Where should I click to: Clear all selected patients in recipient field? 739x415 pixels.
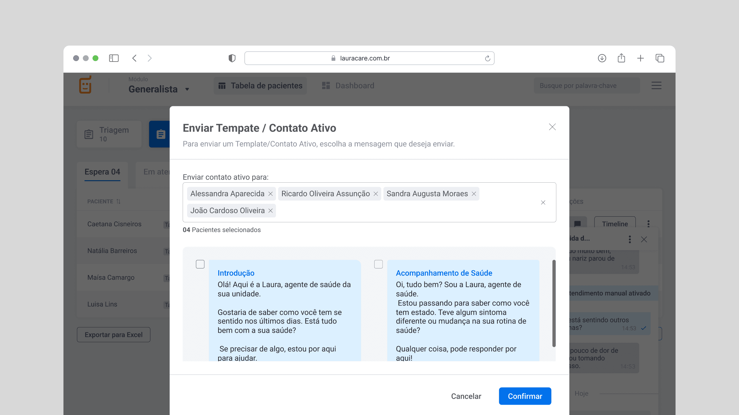point(543,202)
